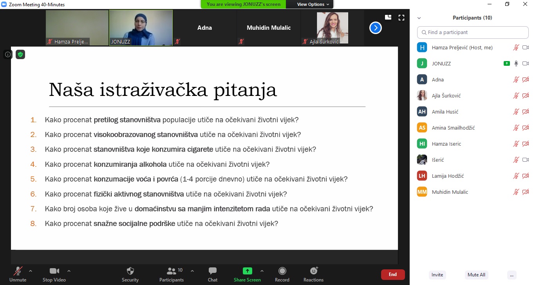Toggle the microphone icon for JONUZZ

tap(516, 63)
